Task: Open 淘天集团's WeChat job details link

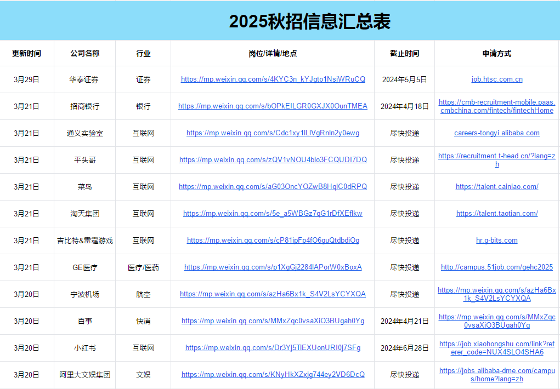Action: [x=273, y=214]
